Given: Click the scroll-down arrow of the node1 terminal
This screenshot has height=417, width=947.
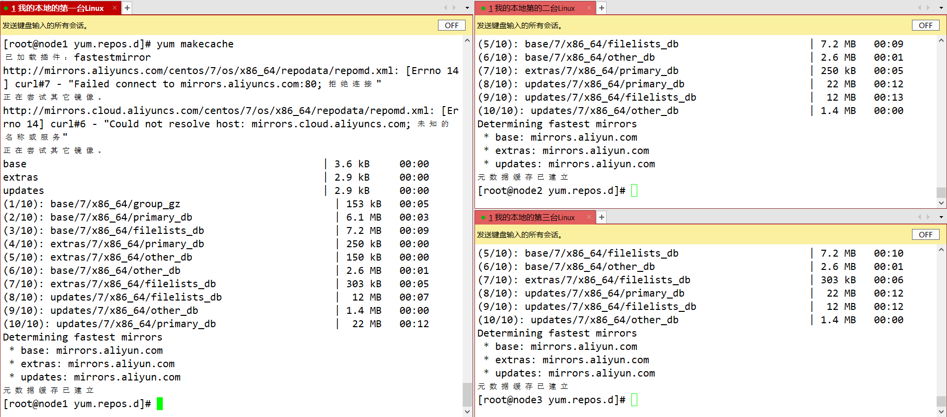Looking at the screenshot, I should coord(468,412).
